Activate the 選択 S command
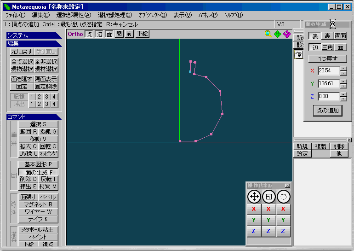The width and height of the screenshot is (354, 251). coord(38,124)
